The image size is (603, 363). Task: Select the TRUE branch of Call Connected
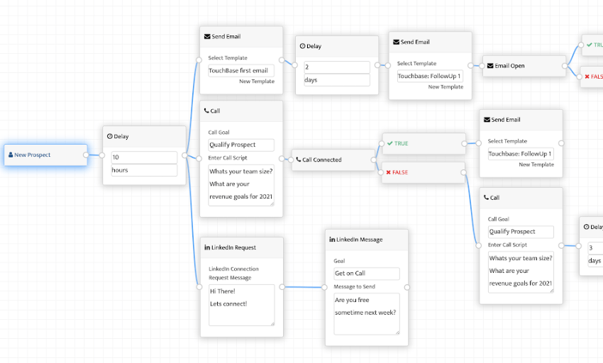424,143
